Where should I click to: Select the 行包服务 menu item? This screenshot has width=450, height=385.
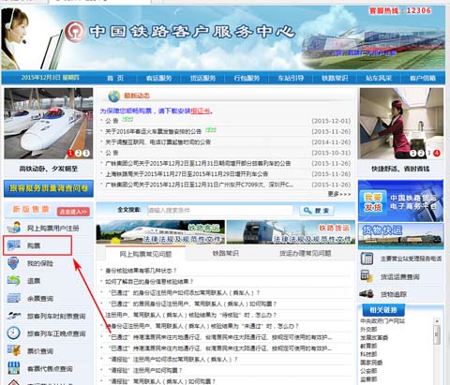[247, 78]
